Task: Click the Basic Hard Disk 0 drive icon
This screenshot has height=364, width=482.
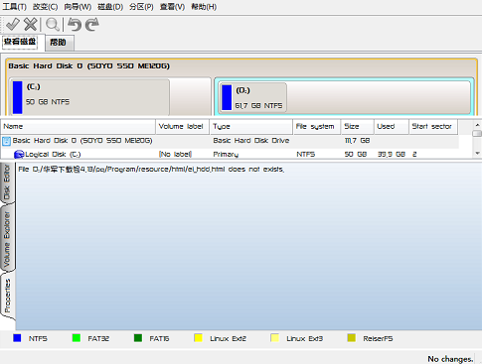Action: pos(6,141)
